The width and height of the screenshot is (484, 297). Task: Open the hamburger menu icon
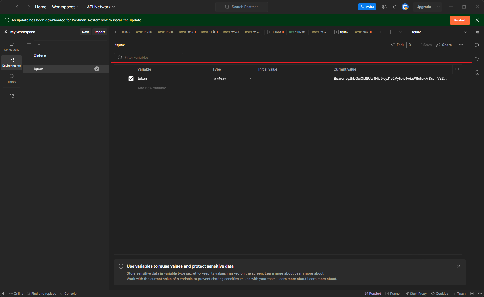7,7
